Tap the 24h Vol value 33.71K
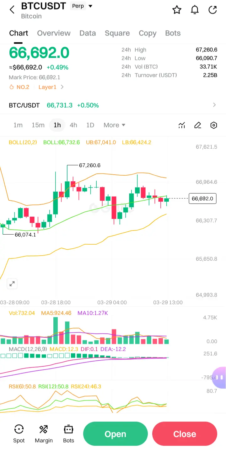The width and height of the screenshot is (226, 451). coord(208,67)
